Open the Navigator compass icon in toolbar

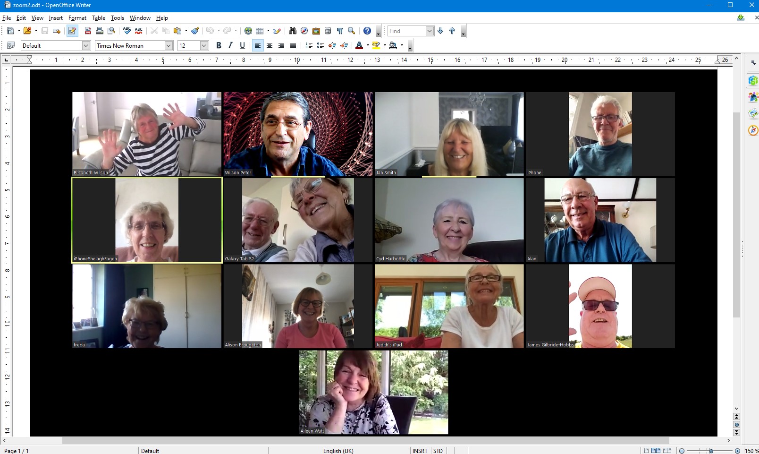pos(304,31)
